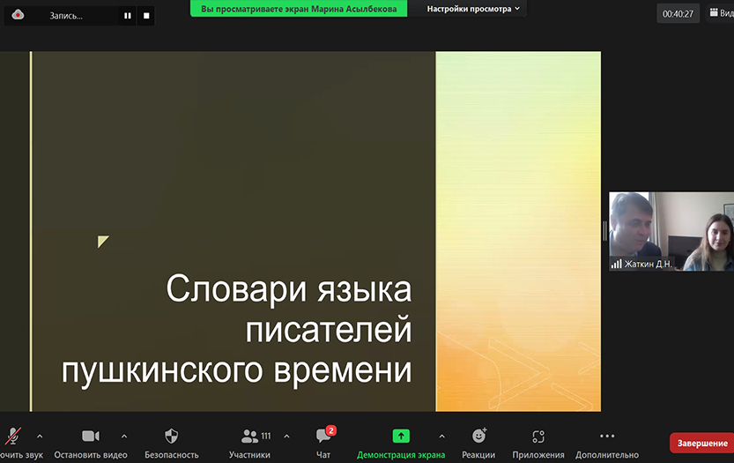The width and height of the screenshot is (734, 463).
Task: Open the Чат panel with unread messages
Action: click(323, 437)
